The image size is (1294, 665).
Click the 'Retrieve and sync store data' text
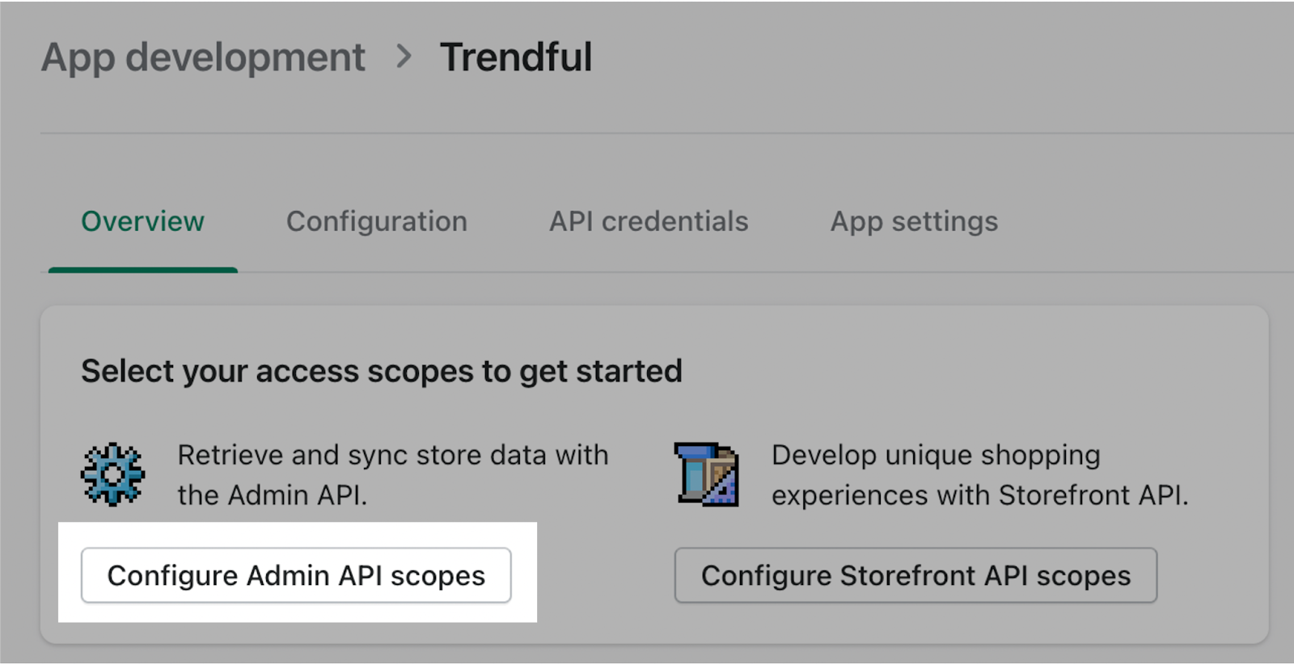point(392,455)
